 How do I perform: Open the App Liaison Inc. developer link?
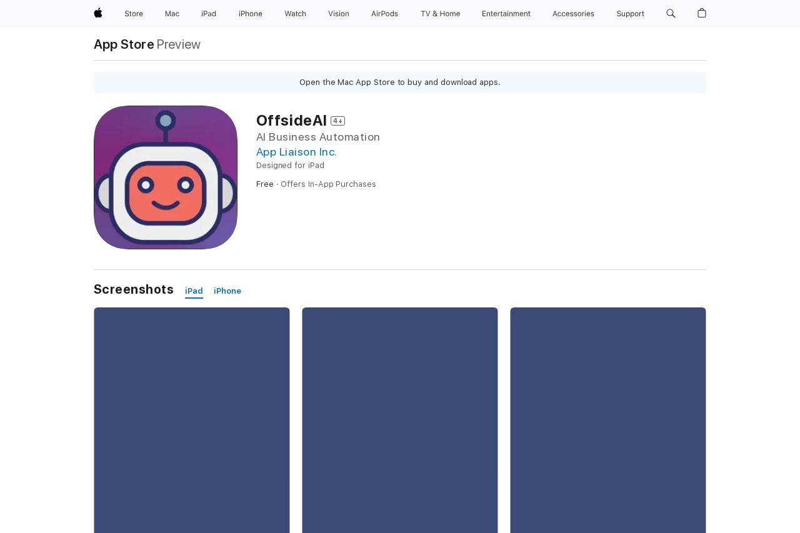coord(296,152)
